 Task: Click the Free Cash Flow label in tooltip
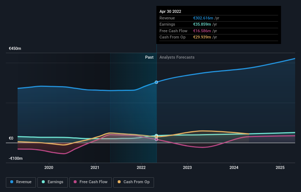coord(173,31)
